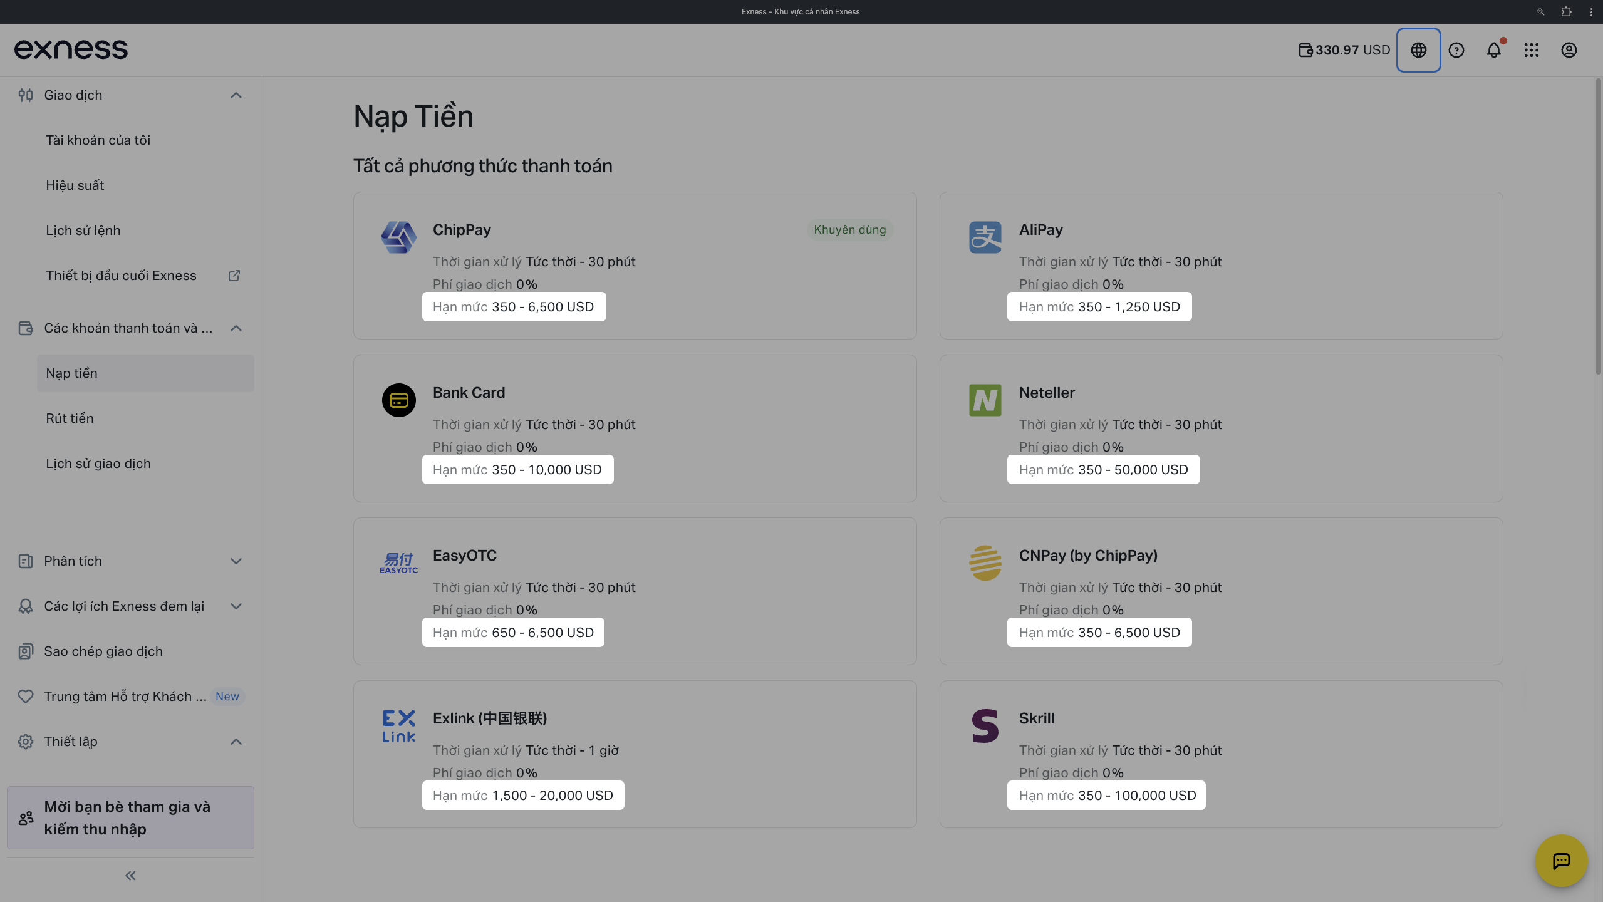Click the Giao dịch candlestick icon

click(x=26, y=95)
